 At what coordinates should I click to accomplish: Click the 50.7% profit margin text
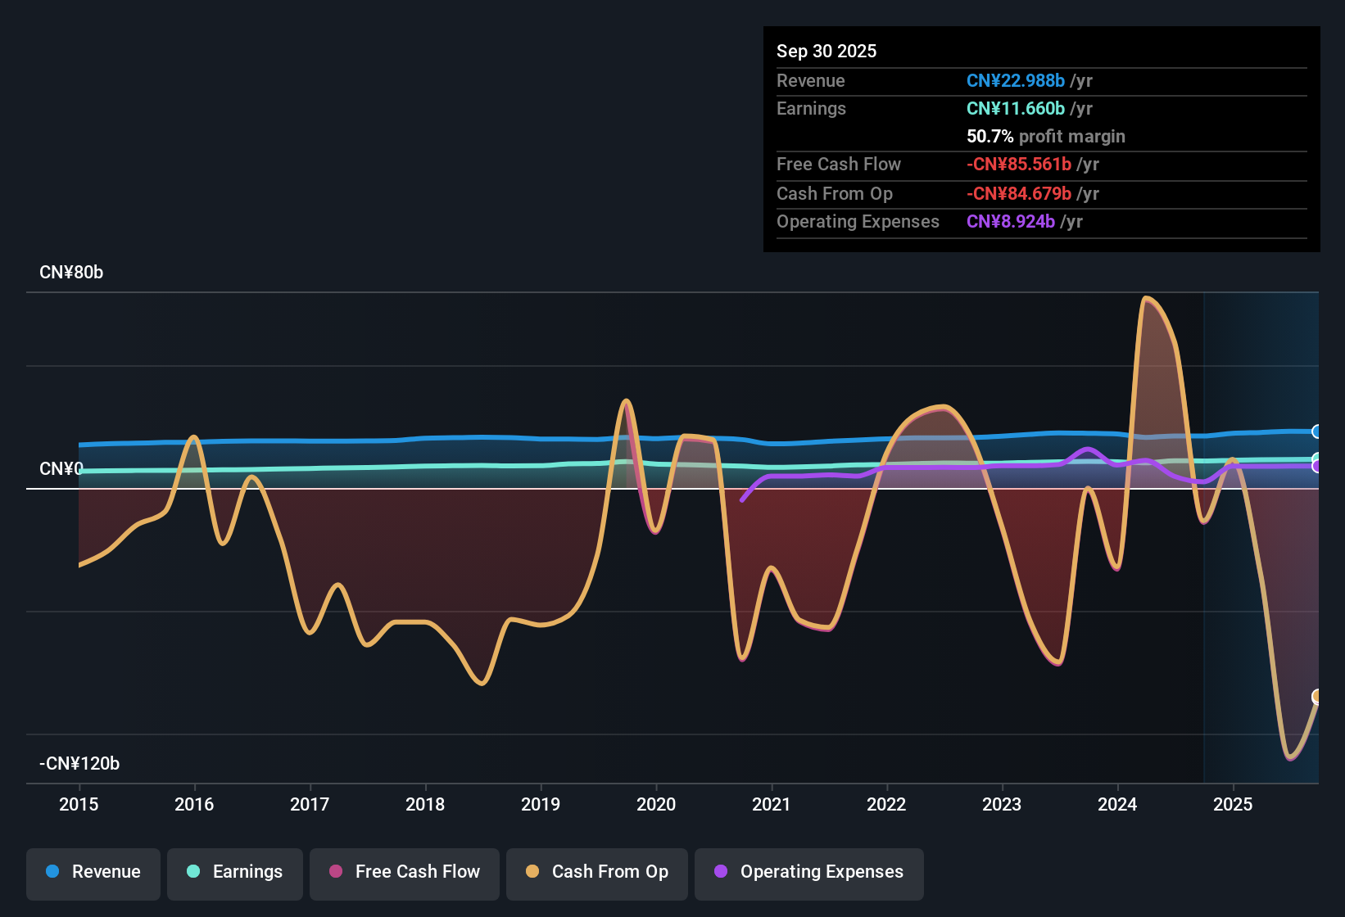point(1046,136)
